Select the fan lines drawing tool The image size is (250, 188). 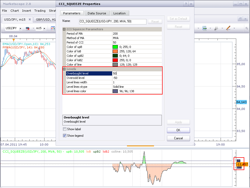pos(216,28)
